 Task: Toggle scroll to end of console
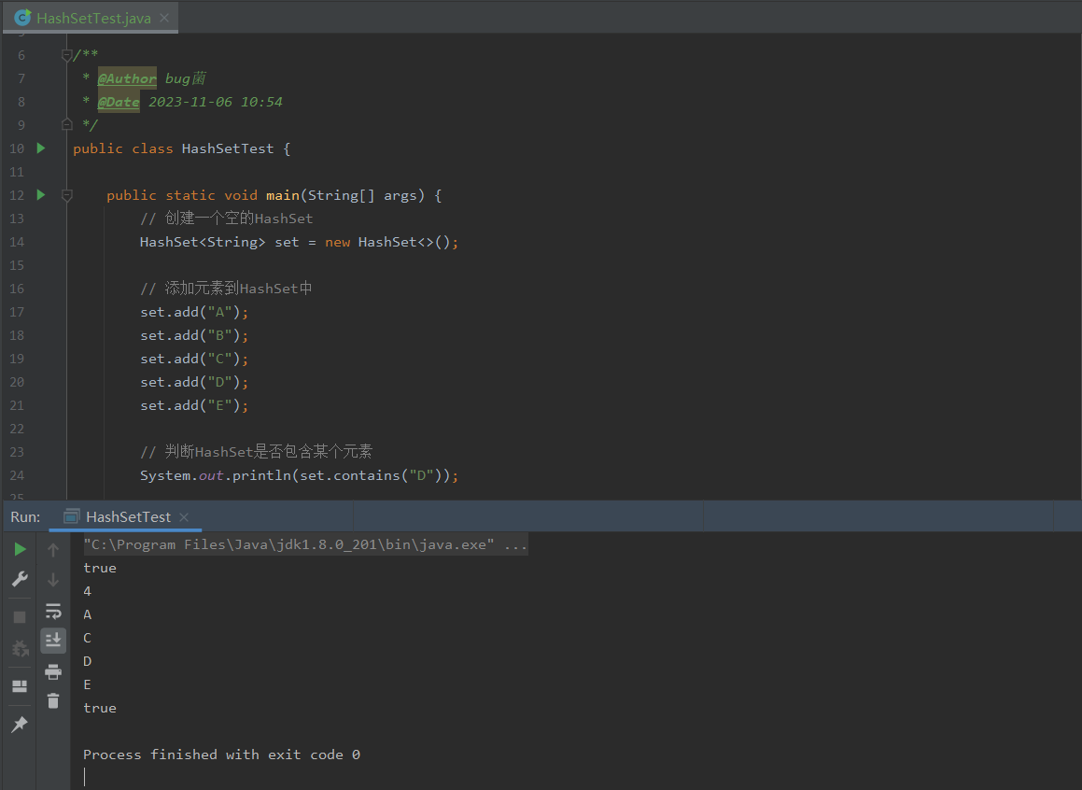pyautogui.click(x=53, y=641)
